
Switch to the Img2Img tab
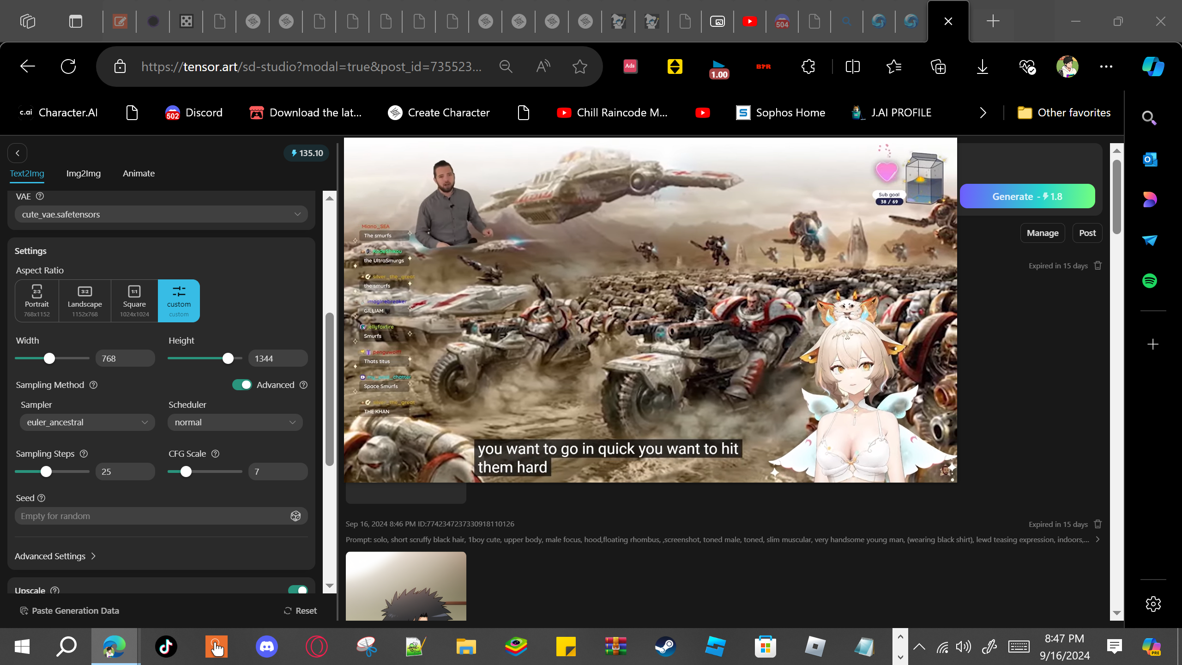[x=84, y=174]
